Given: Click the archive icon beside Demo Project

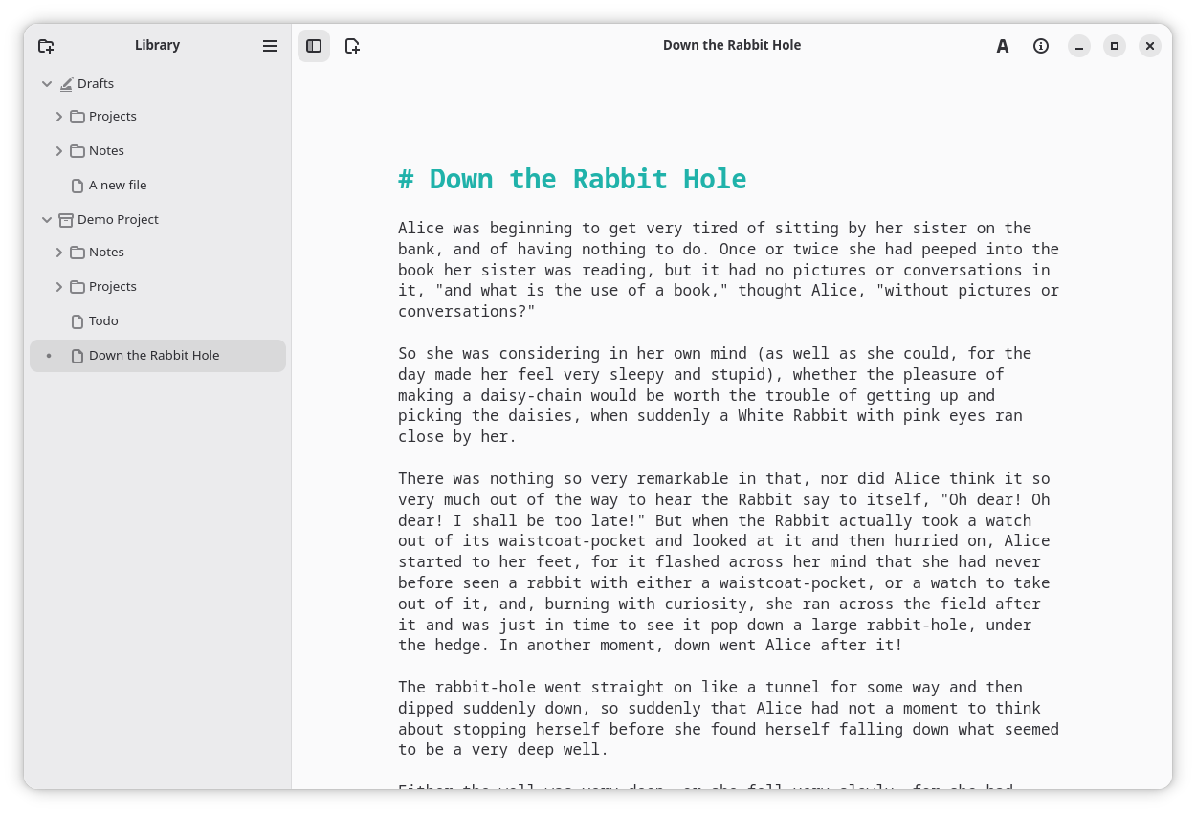Looking at the screenshot, I should click(x=65, y=219).
